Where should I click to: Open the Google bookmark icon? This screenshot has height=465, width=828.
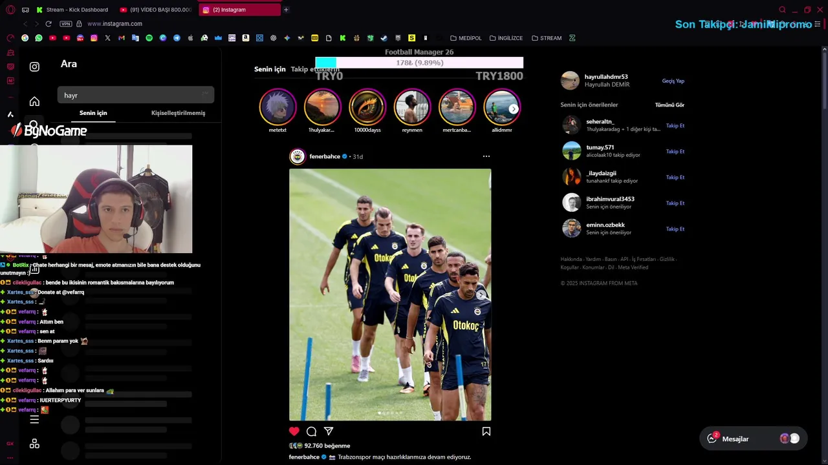pos(25,38)
